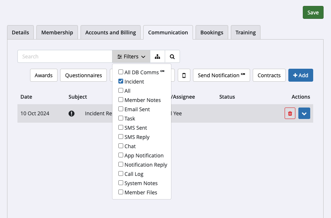
Task: Go to the Membership tab
Action: click(57, 33)
